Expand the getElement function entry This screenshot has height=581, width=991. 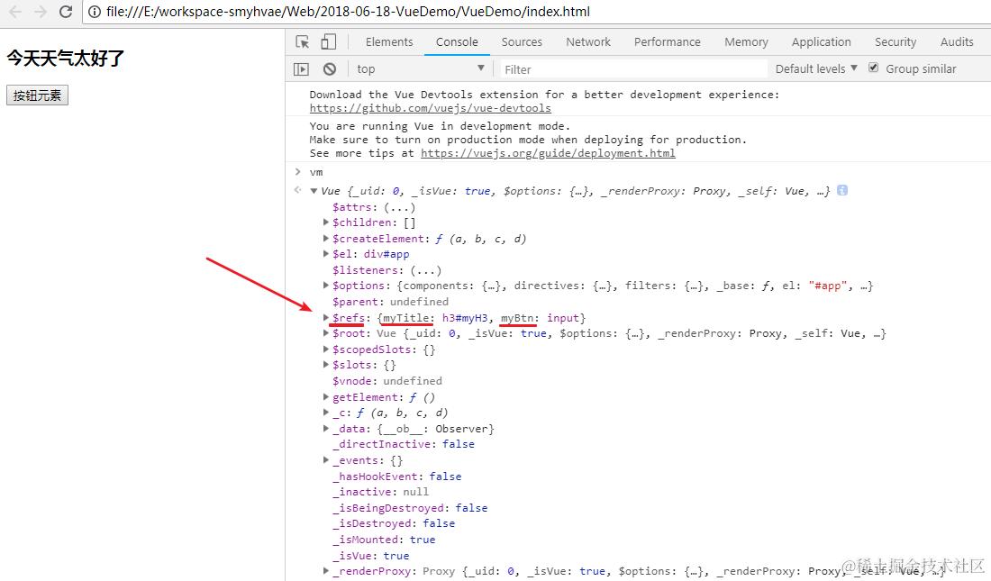(325, 397)
